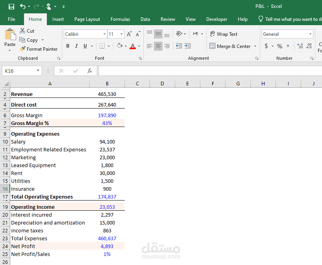This screenshot has height=265, width=322.
Task: Click Decrease Decimal icon
Action: pos(309,46)
